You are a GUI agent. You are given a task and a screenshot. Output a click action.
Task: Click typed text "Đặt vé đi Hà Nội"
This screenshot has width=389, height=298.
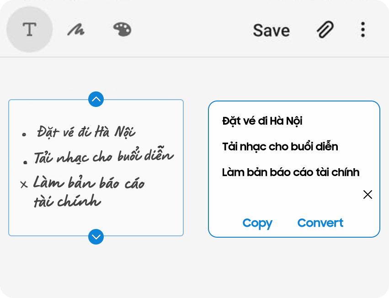(262, 121)
